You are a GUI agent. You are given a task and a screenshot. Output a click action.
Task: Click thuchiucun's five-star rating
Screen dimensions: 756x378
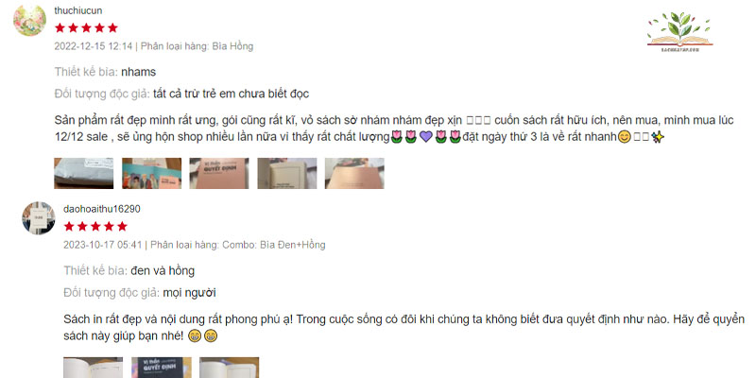86,28
